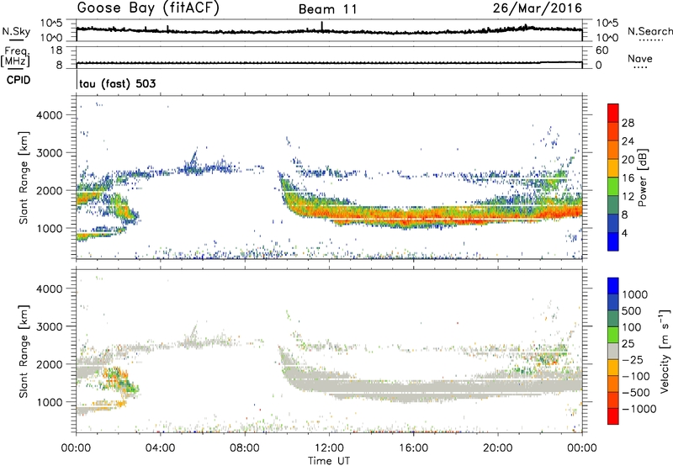Click the 'Freq. [MHz]' axis label
This screenshot has width=673, height=466.
click(15, 56)
